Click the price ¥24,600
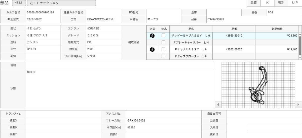Screen dimensions: 302x138 (x=292, y=36)
